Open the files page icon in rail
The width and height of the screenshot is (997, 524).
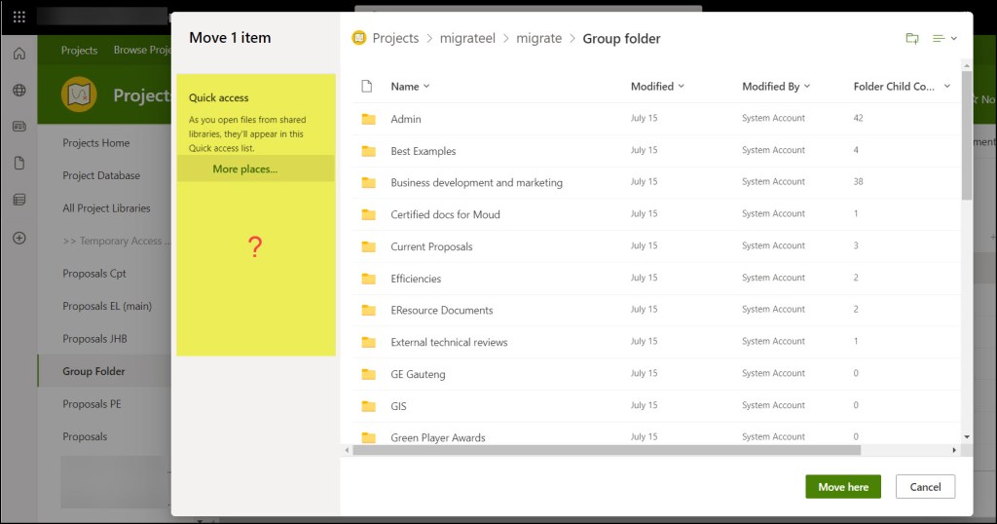click(x=18, y=163)
